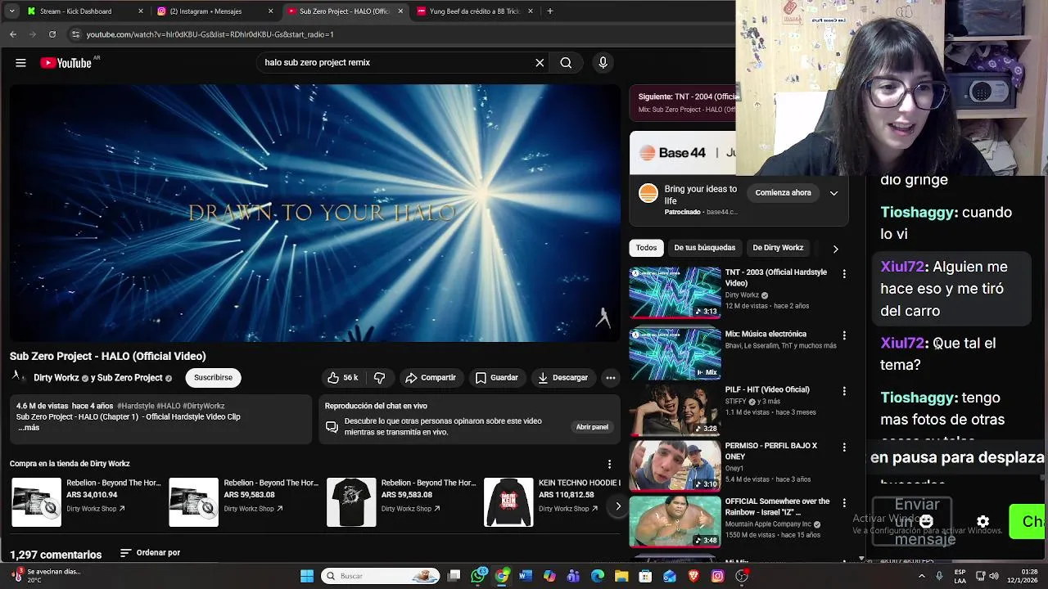Open options for PILF - HIT video
The width and height of the screenshot is (1048, 589).
(844, 391)
